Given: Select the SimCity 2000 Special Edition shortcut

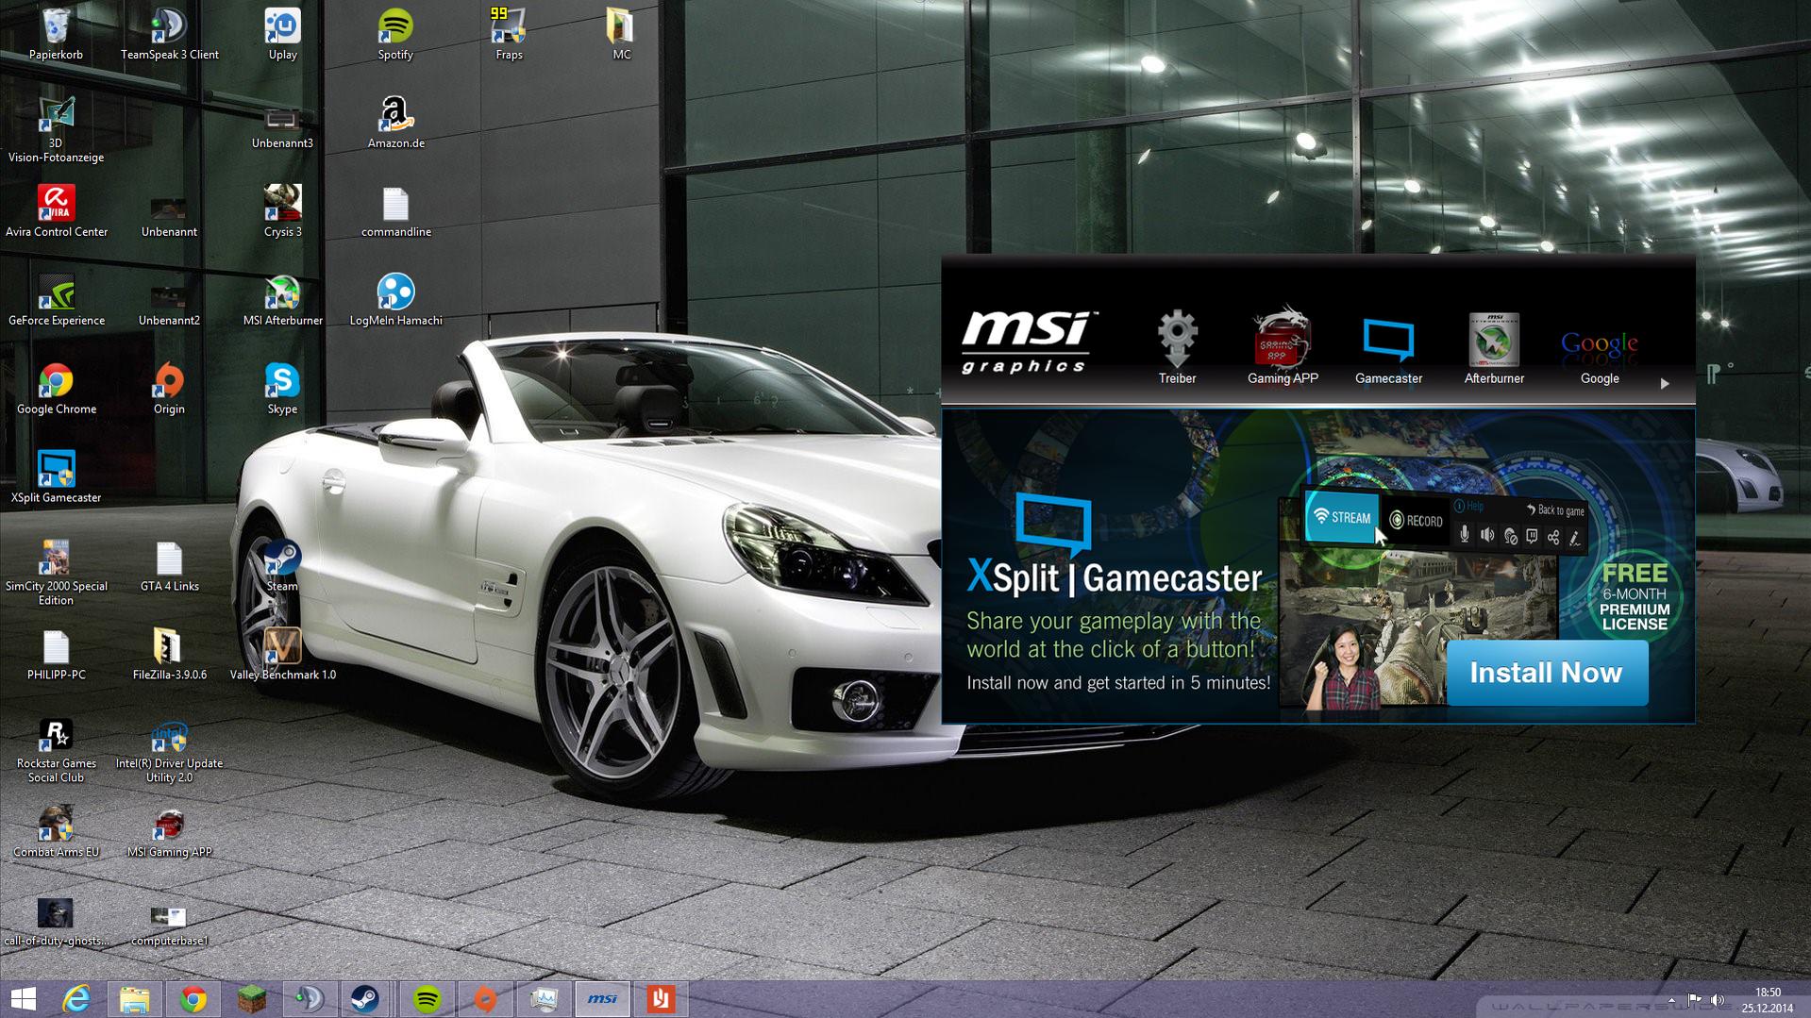Looking at the screenshot, I should 56,573.
